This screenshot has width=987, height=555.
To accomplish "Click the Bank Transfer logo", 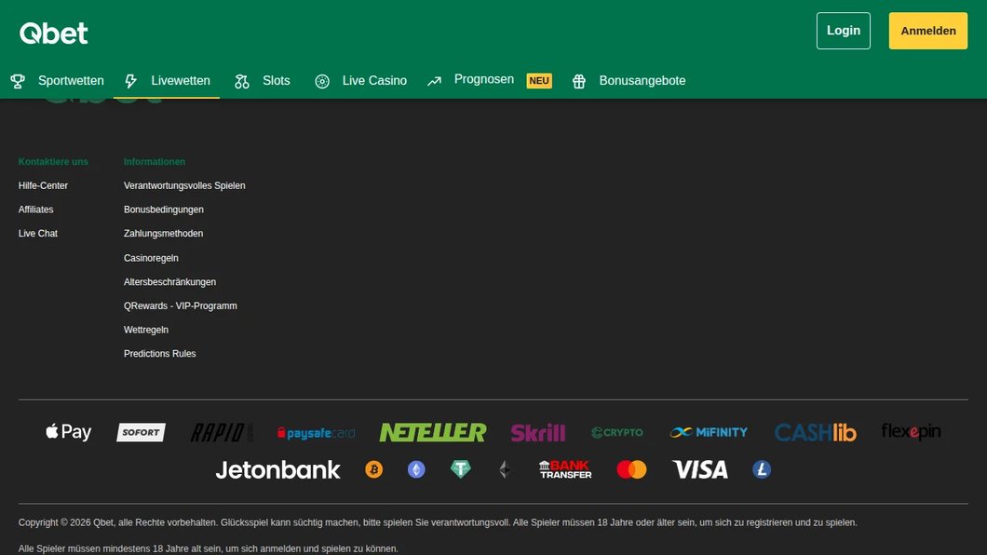I will coord(565,469).
